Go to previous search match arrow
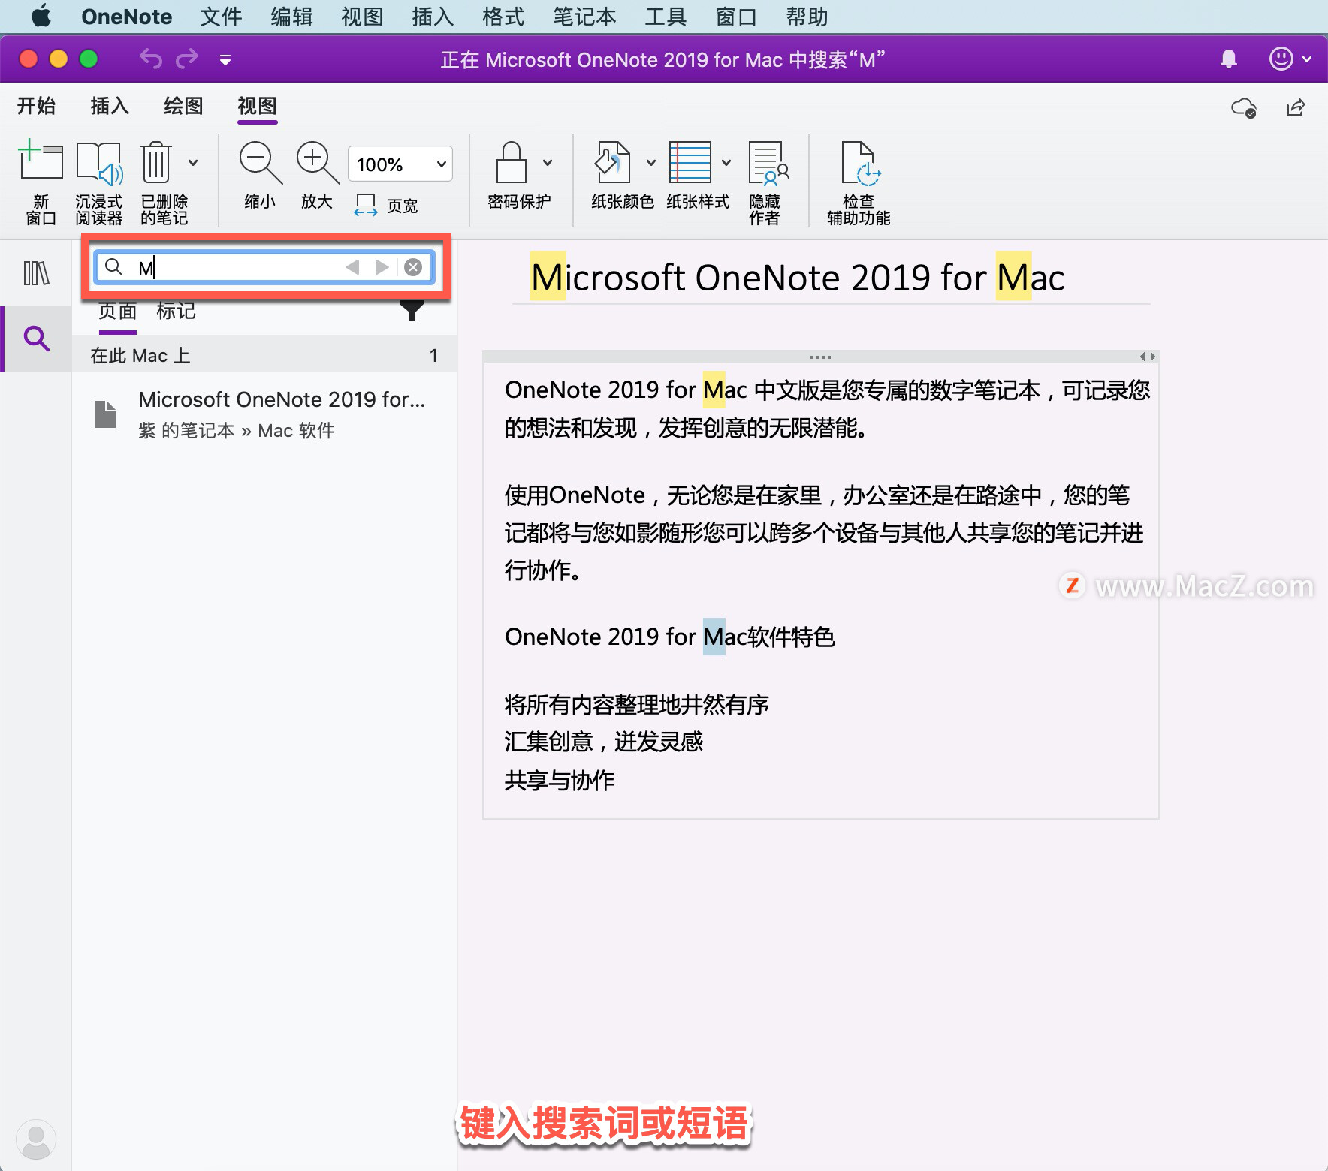 coord(352,267)
